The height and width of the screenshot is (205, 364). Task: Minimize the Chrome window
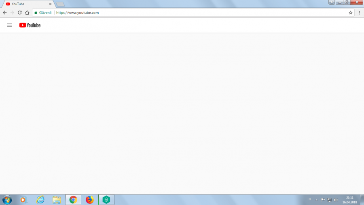(x=339, y=2)
